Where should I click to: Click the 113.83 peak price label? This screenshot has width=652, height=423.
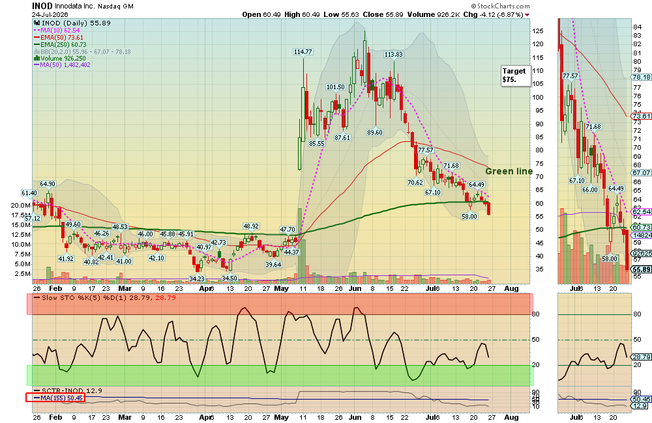pos(394,55)
